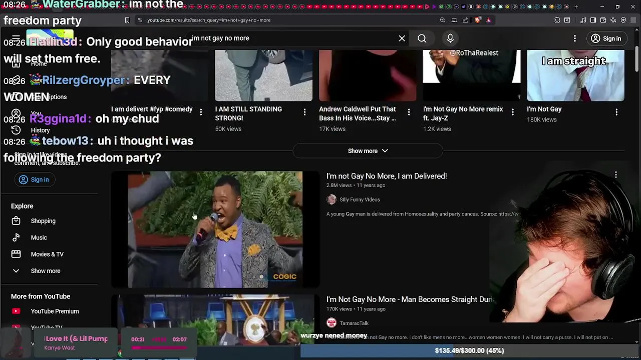Click the magnifier search button
Image resolution: width=641 pixels, height=360 pixels.
[x=422, y=38]
